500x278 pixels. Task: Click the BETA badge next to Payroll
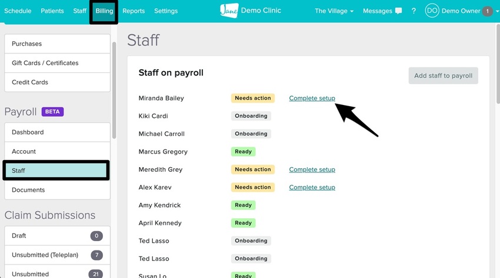pyautogui.click(x=52, y=111)
